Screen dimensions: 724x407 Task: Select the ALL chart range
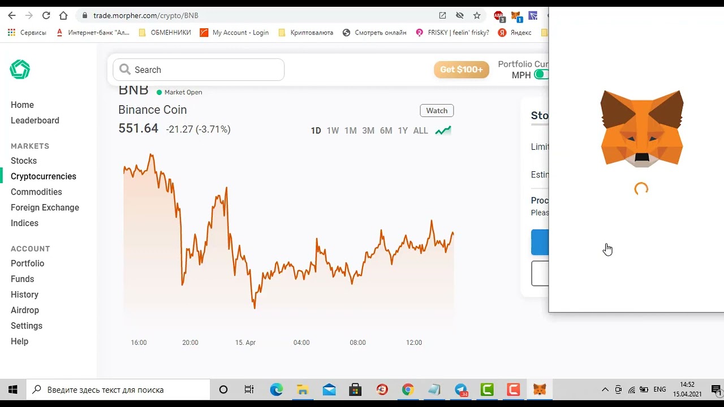(421, 131)
